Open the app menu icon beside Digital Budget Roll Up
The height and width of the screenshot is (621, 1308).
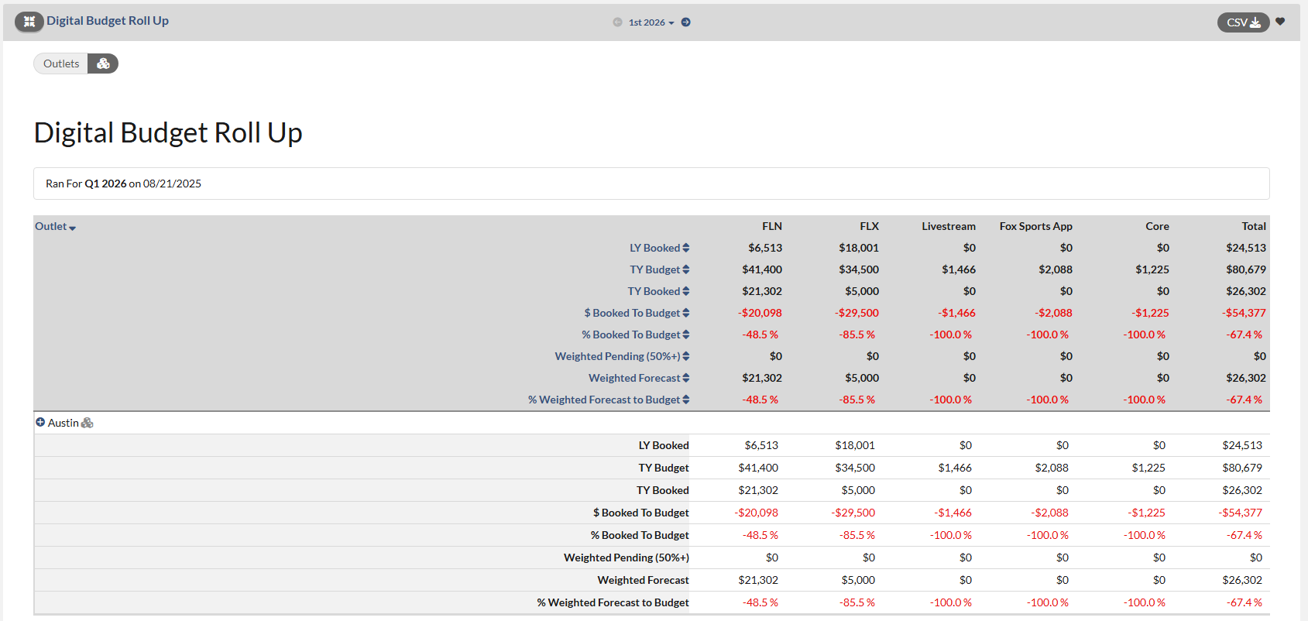pos(29,22)
